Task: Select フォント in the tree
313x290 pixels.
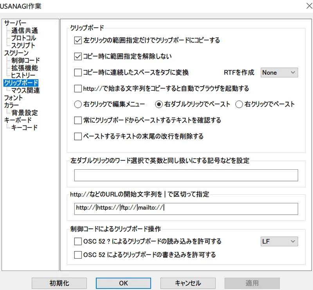Action: 13,98
